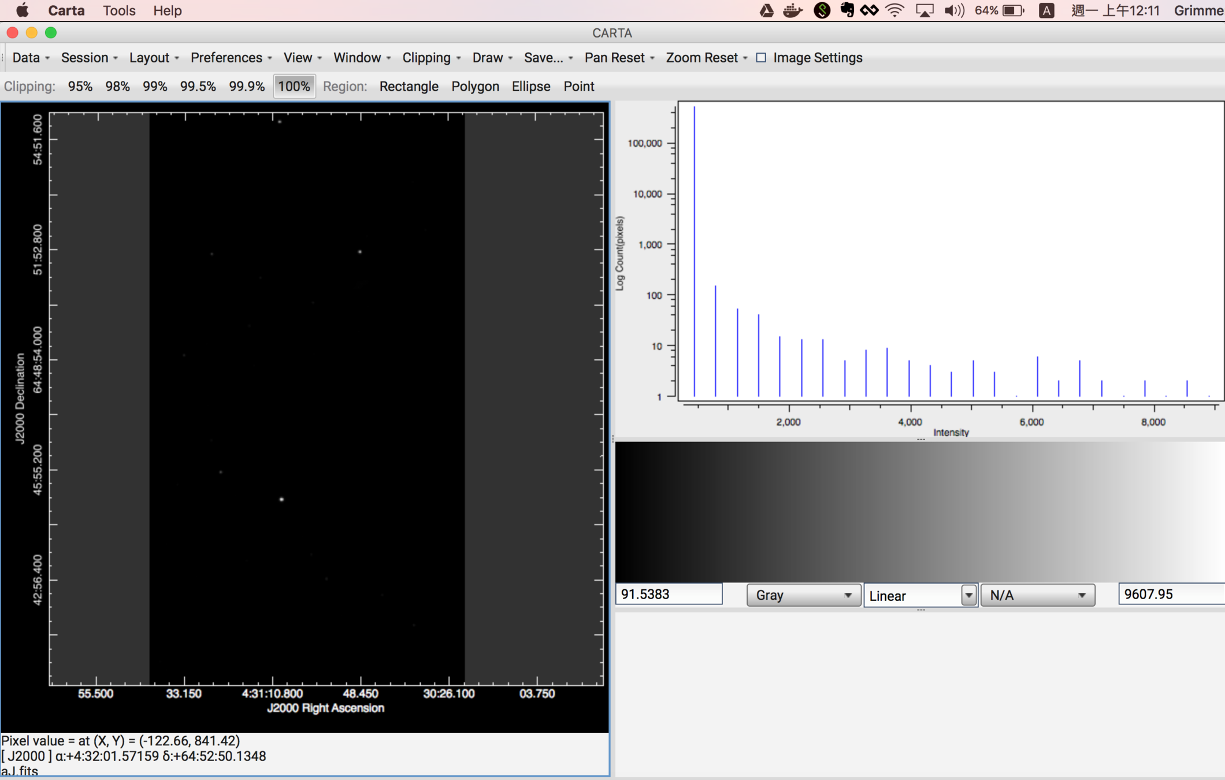1225x780 pixels.
Task: Click the Evernote elephant menu bar icon
Action: [x=847, y=10]
